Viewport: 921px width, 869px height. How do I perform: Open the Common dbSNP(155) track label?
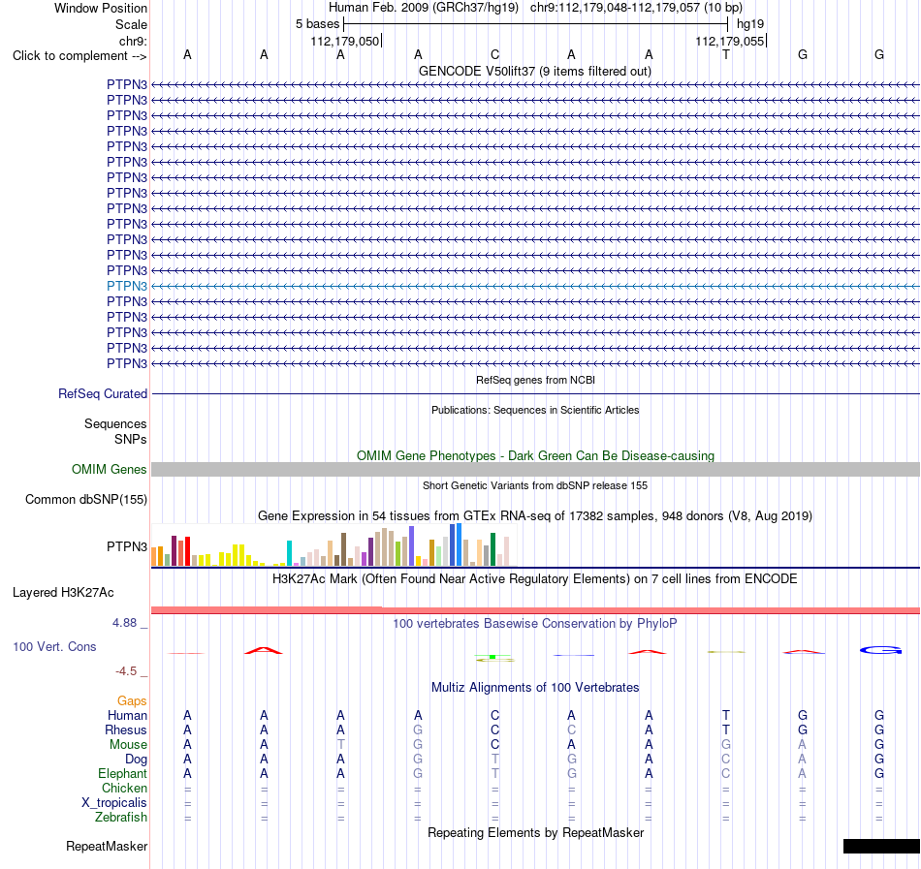click(86, 499)
